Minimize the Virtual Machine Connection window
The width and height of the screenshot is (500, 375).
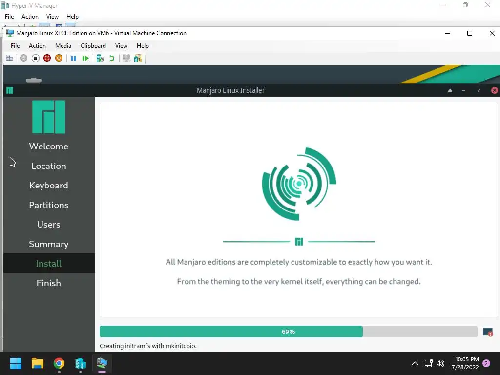(448, 33)
